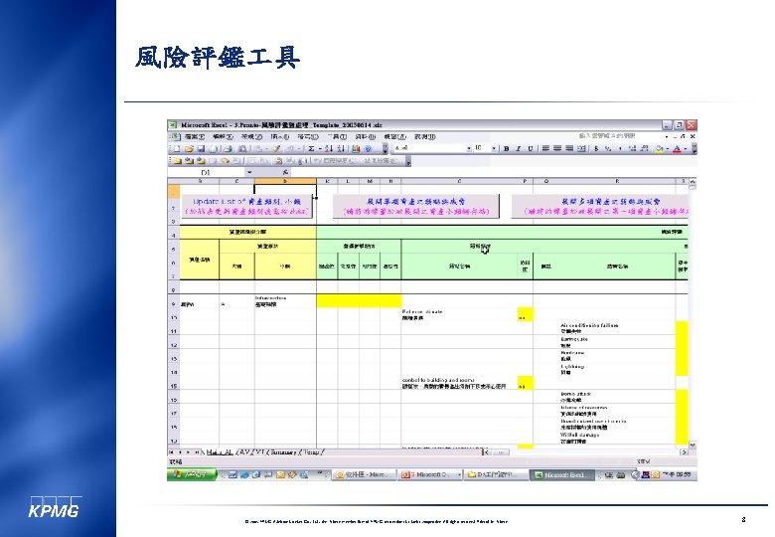The image size is (775, 537).
Task: Click the blue Help question mark icon
Action: pos(368,148)
